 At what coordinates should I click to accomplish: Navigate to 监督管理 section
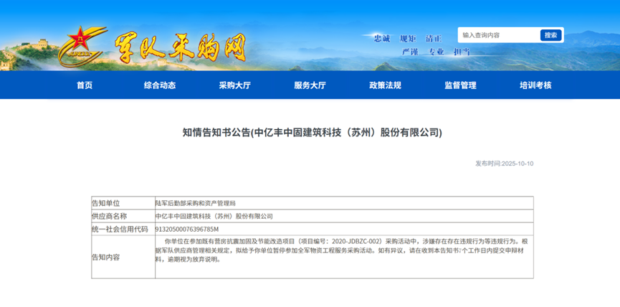click(460, 85)
